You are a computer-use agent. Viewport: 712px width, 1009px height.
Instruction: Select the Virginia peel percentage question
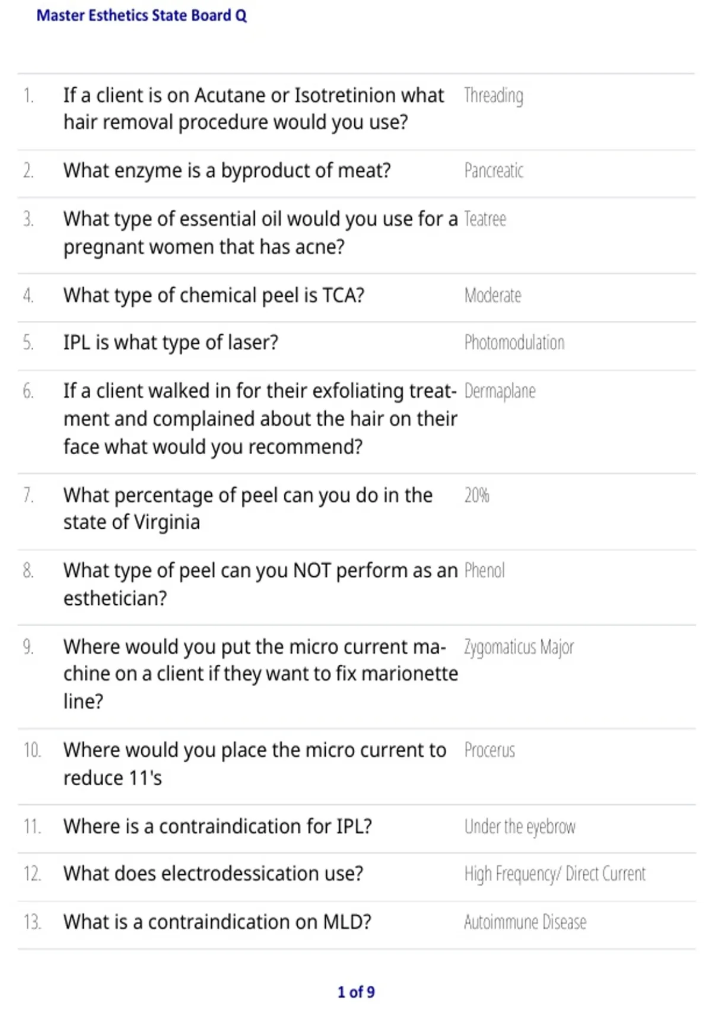248,509
